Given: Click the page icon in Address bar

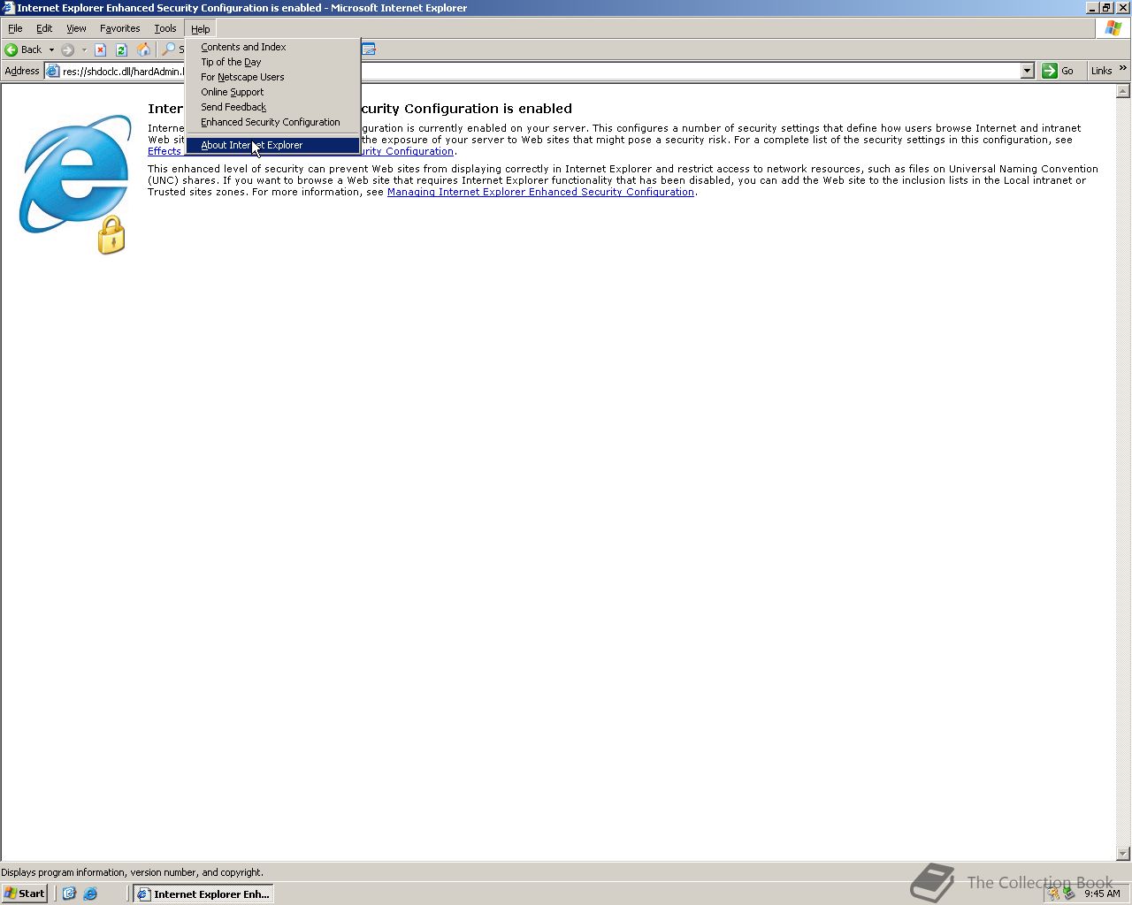Looking at the screenshot, I should click(x=52, y=71).
